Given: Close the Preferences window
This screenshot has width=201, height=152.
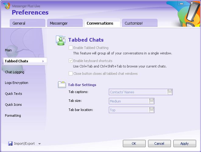Looking at the screenshot, I should (x=192, y=3).
